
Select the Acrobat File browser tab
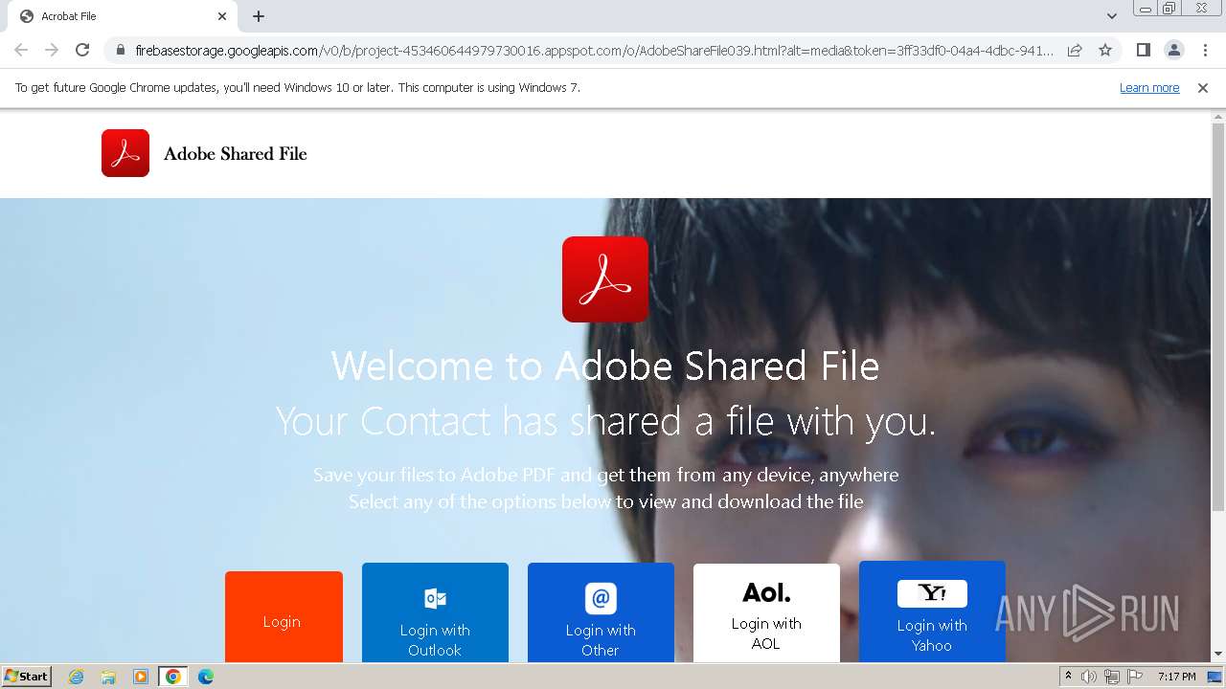point(123,16)
